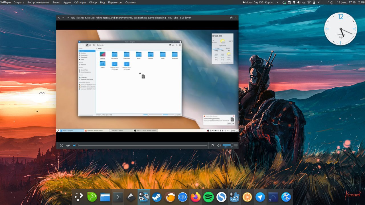
Task: Open the Воспроизведение menu
Action: 38,2
